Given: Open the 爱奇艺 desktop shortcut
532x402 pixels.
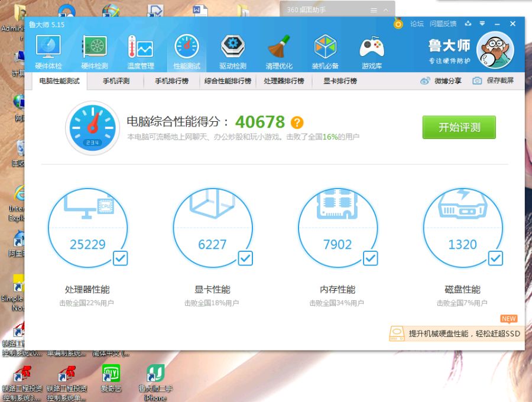Looking at the screenshot, I should point(111,378).
